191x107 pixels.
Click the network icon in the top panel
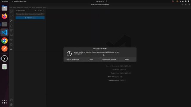180,1
